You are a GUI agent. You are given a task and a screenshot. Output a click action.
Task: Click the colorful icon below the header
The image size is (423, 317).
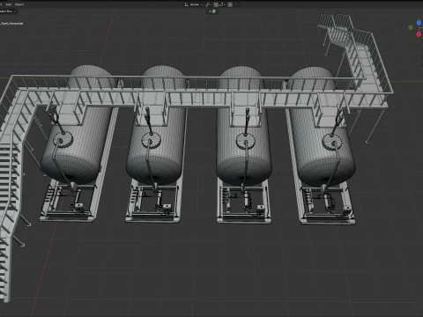pyautogui.click(x=214, y=11)
